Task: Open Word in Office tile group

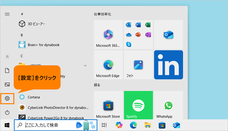Action: [x=138, y=25]
